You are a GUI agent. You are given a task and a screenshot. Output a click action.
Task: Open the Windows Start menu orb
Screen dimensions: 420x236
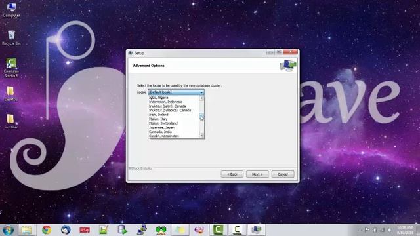pos(8,230)
